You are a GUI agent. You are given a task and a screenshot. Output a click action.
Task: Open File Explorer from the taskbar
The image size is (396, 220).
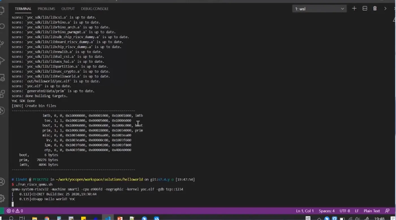point(35,218)
